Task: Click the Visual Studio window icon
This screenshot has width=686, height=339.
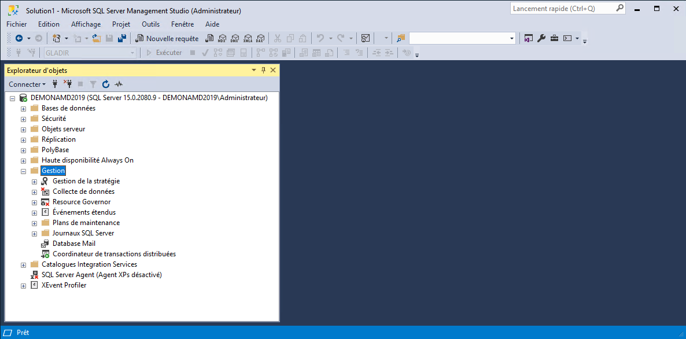Action: 529,39
